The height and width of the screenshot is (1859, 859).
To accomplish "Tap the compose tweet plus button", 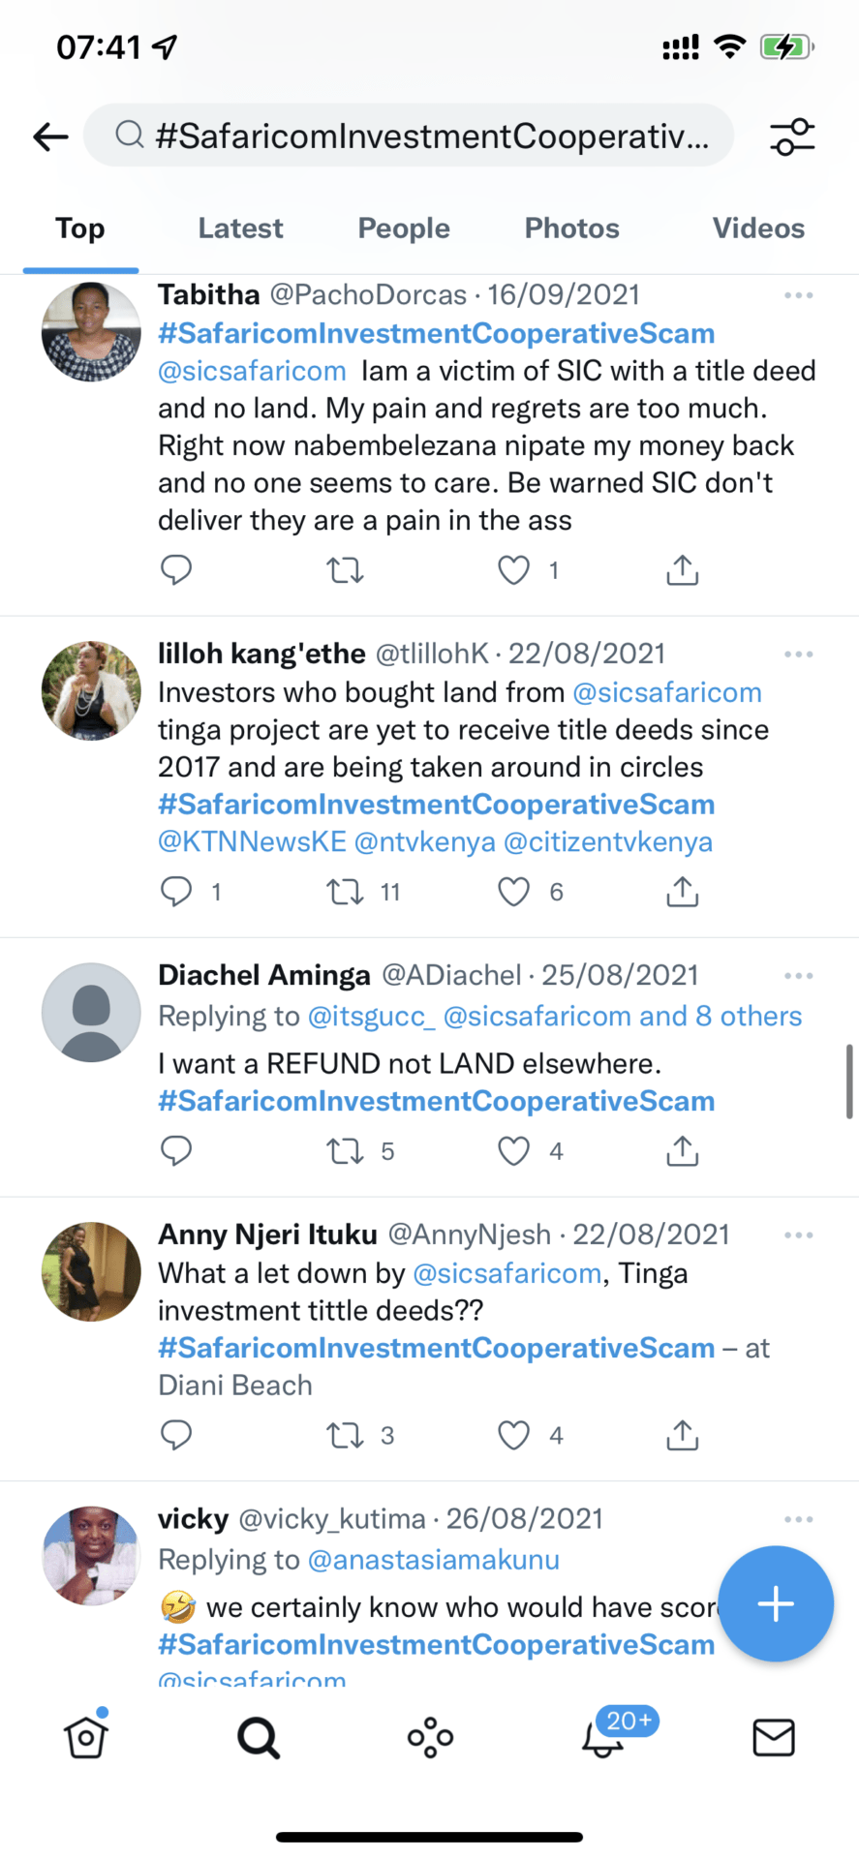I will pos(775,1603).
